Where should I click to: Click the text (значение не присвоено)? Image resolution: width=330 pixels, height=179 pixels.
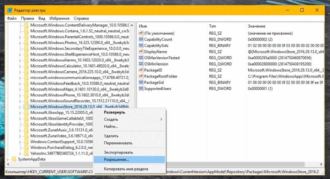(270, 33)
